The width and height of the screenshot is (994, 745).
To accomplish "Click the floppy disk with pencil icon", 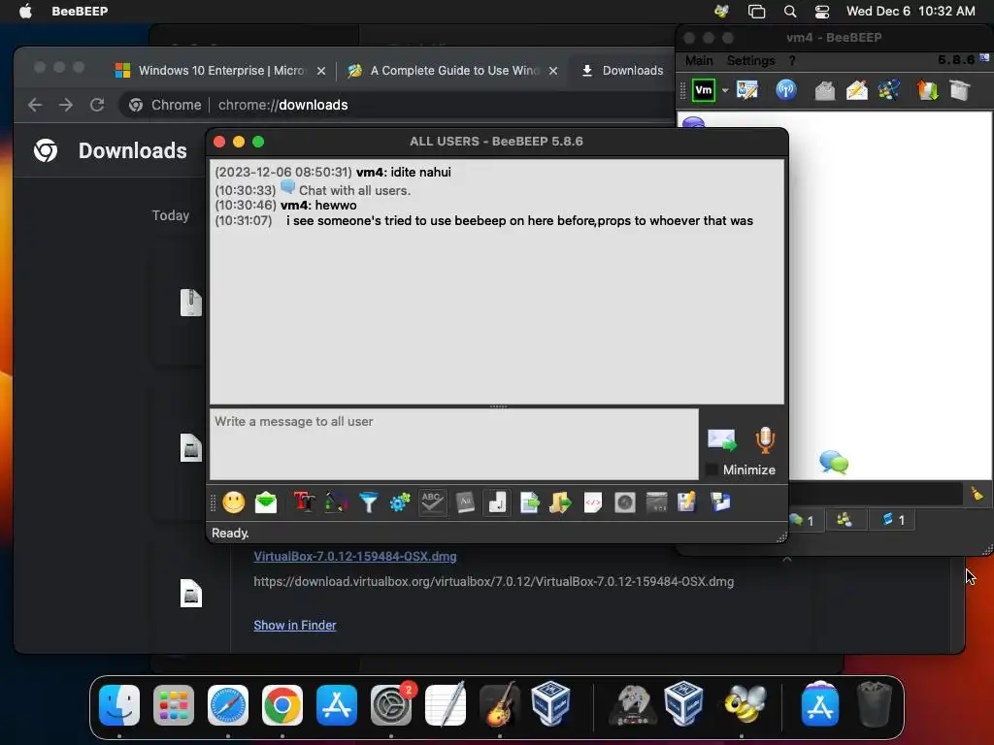I will click(x=687, y=502).
